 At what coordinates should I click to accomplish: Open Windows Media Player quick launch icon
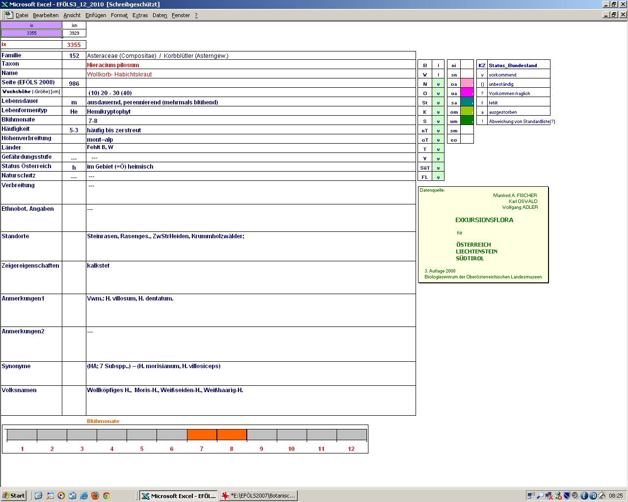coord(61,496)
